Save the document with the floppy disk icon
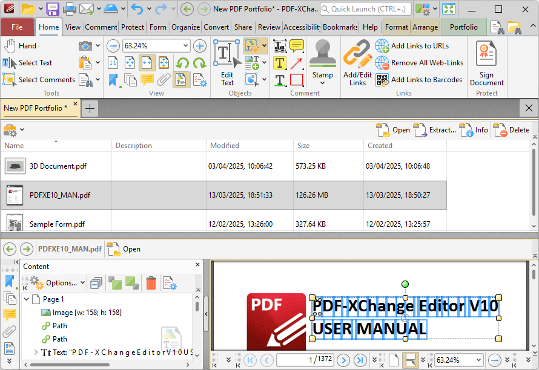 53,9
